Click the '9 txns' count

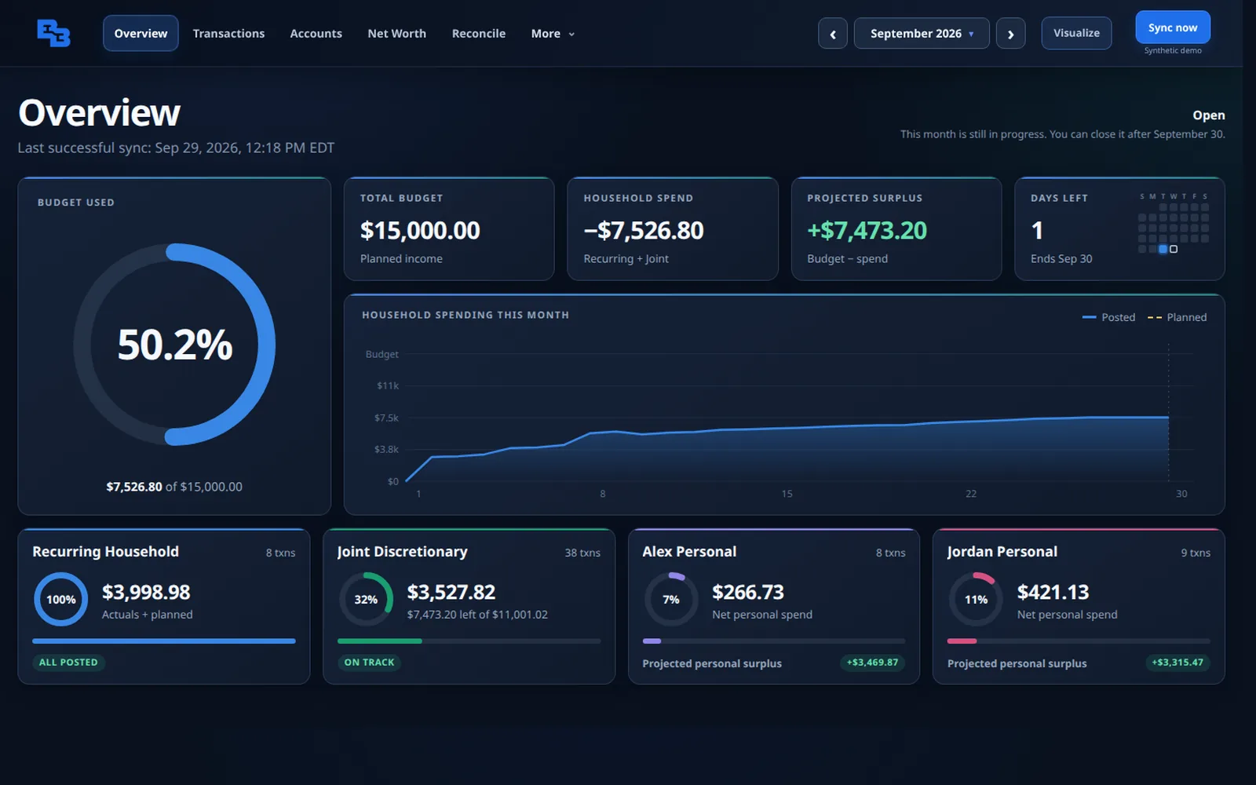(1196, 553)
